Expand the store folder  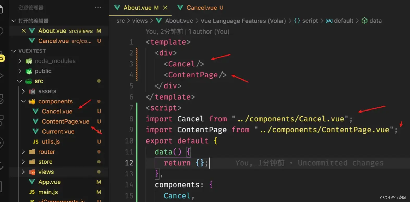[x=23, y=162]
